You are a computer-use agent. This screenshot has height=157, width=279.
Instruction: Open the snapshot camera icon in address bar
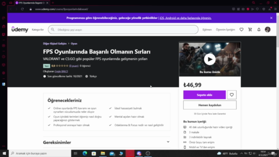pos(243,9)
